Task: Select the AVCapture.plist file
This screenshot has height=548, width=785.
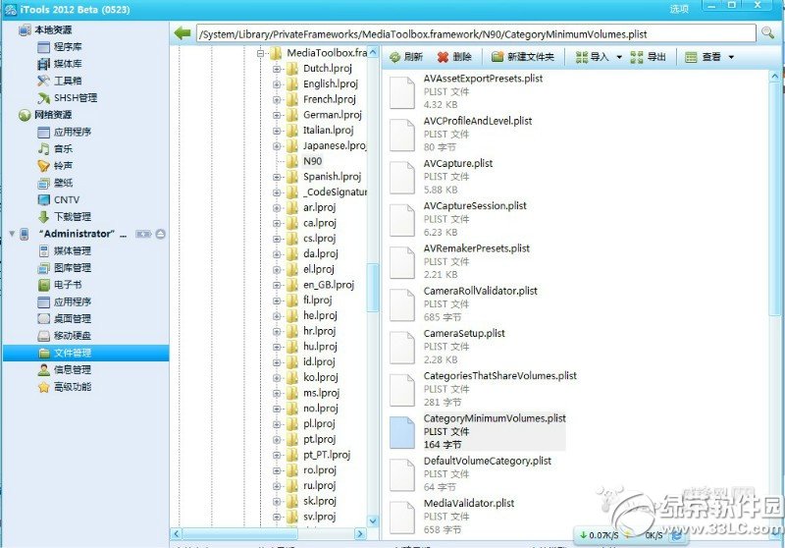Action: 458,163
